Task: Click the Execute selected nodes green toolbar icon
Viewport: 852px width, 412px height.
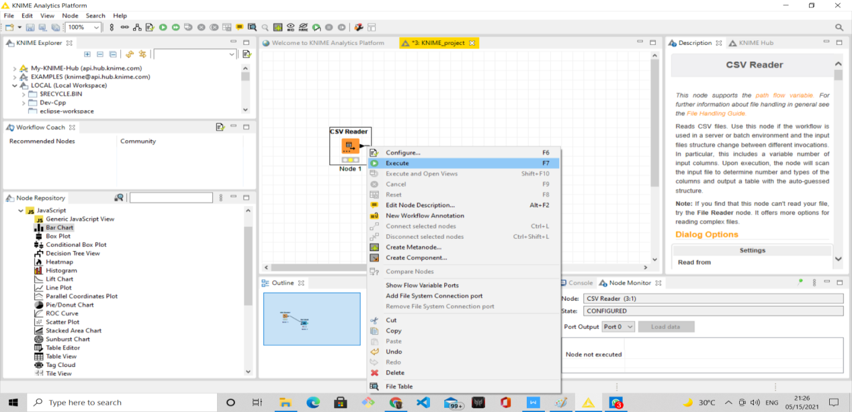Action: pos(163,28)
